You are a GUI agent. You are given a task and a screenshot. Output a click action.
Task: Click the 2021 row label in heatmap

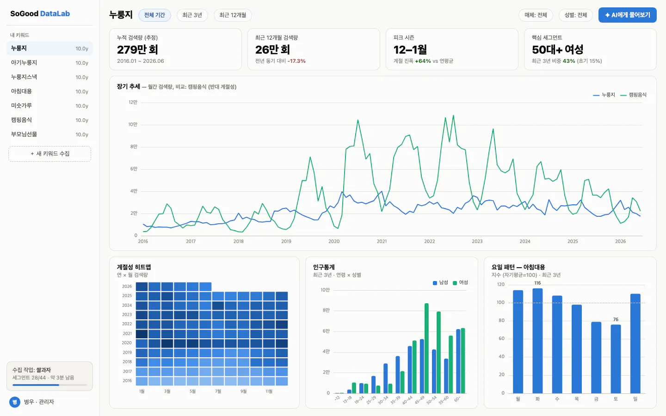pos(127,334)
